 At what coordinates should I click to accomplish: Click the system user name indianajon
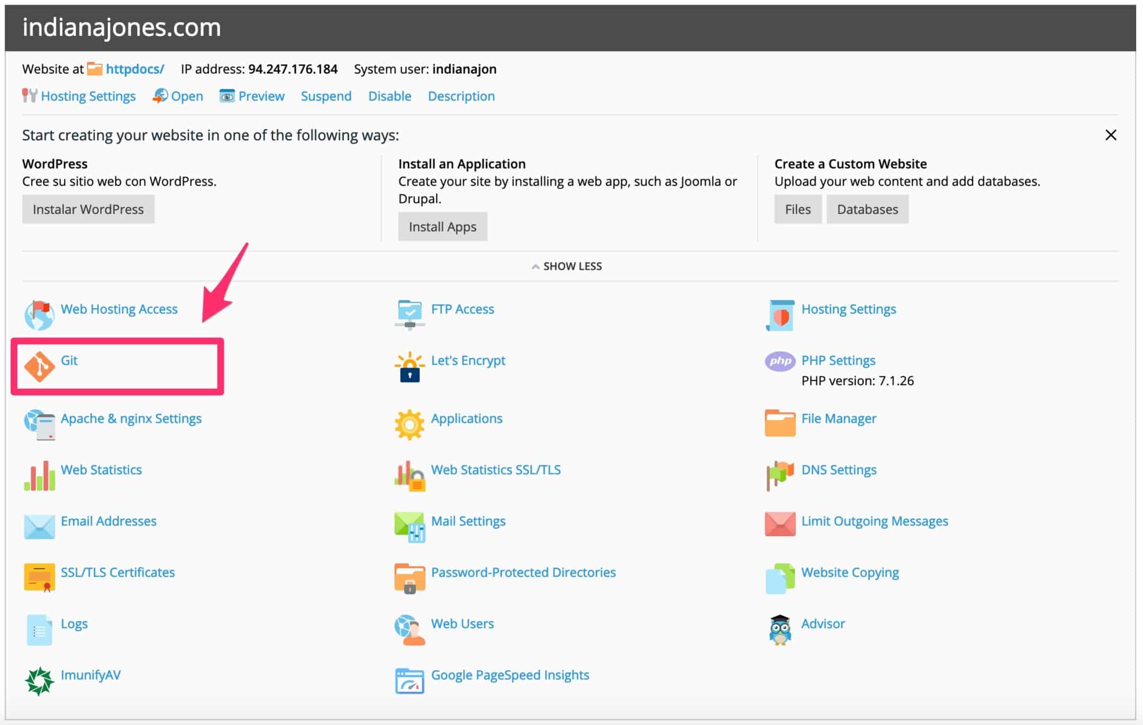(464, 69)
